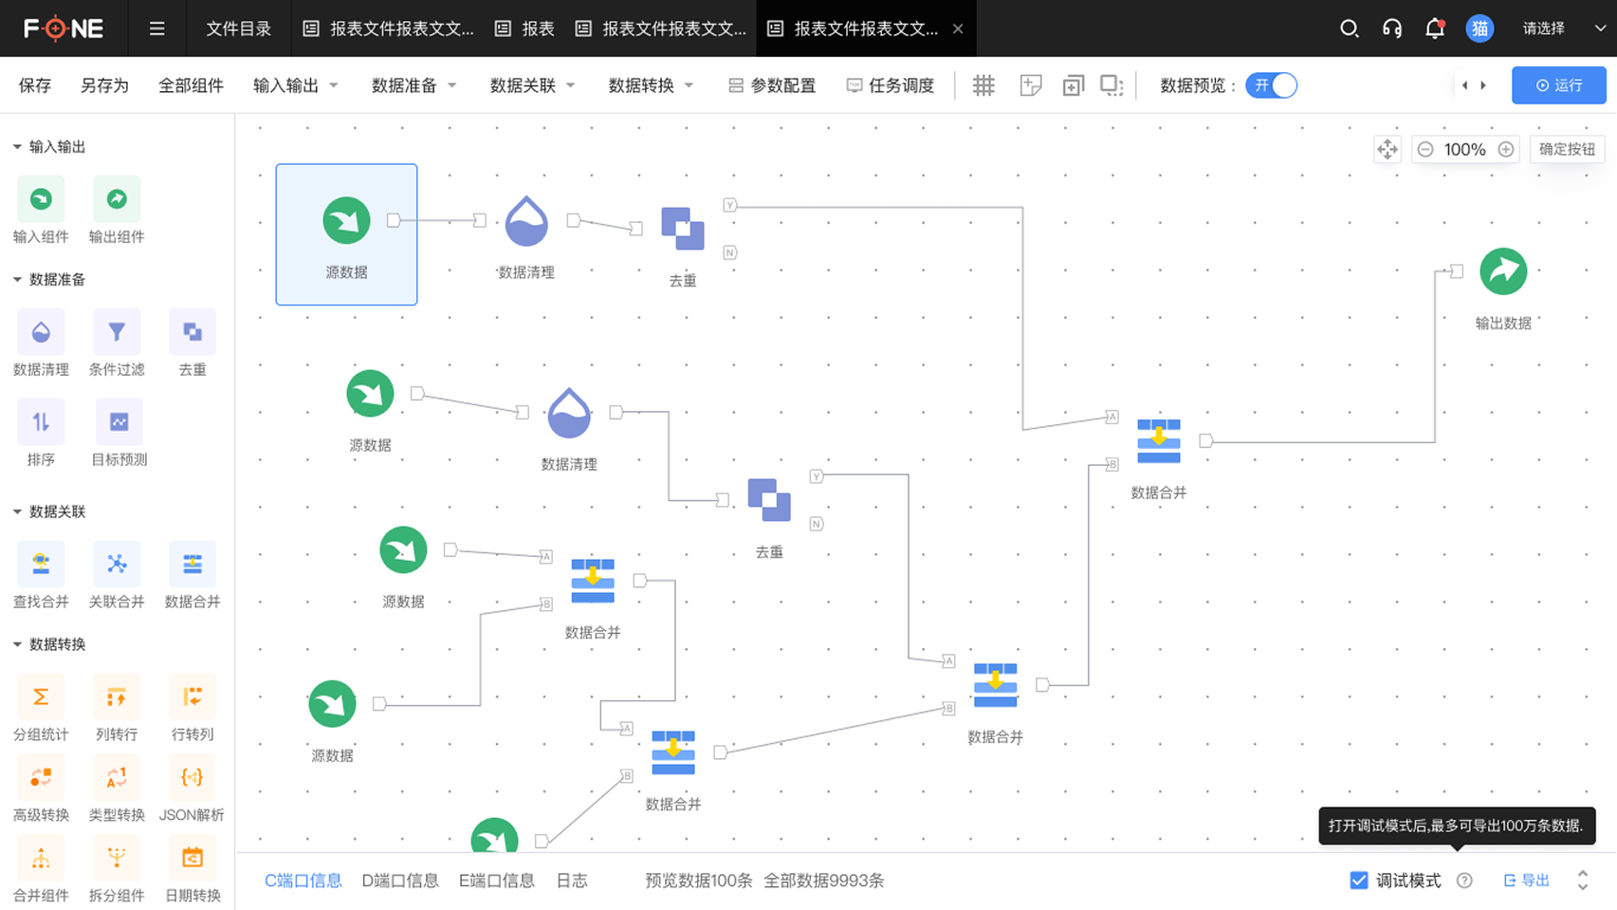Screen dimensions: 1617x910
Task: Click the 导出 export link
Action: click(1526, 881)
